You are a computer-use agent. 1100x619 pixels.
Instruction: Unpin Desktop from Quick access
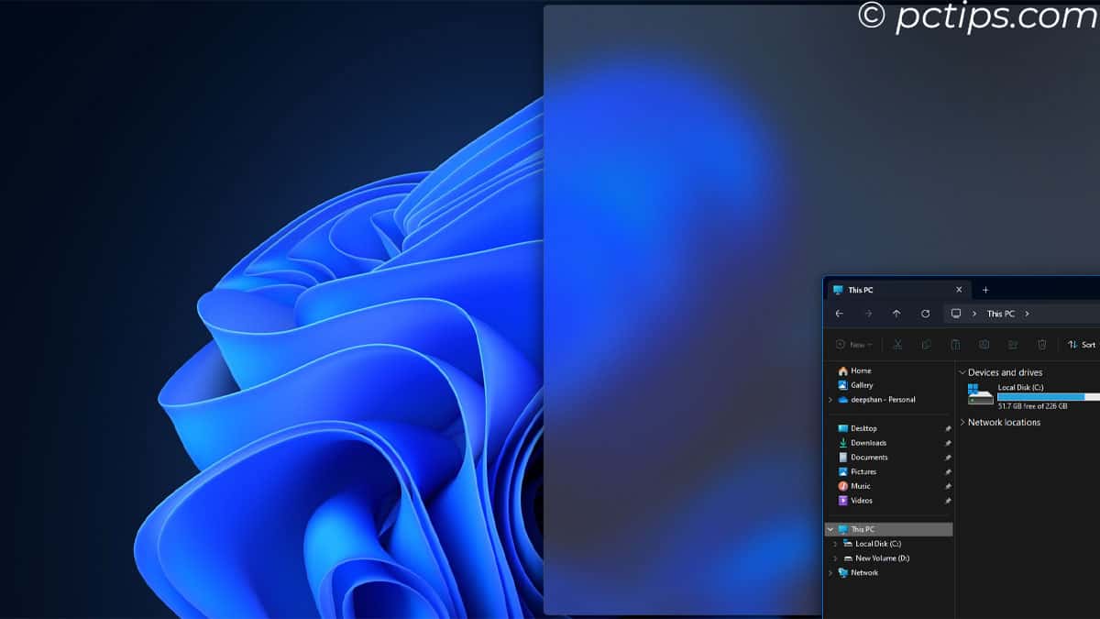(948, 428)
